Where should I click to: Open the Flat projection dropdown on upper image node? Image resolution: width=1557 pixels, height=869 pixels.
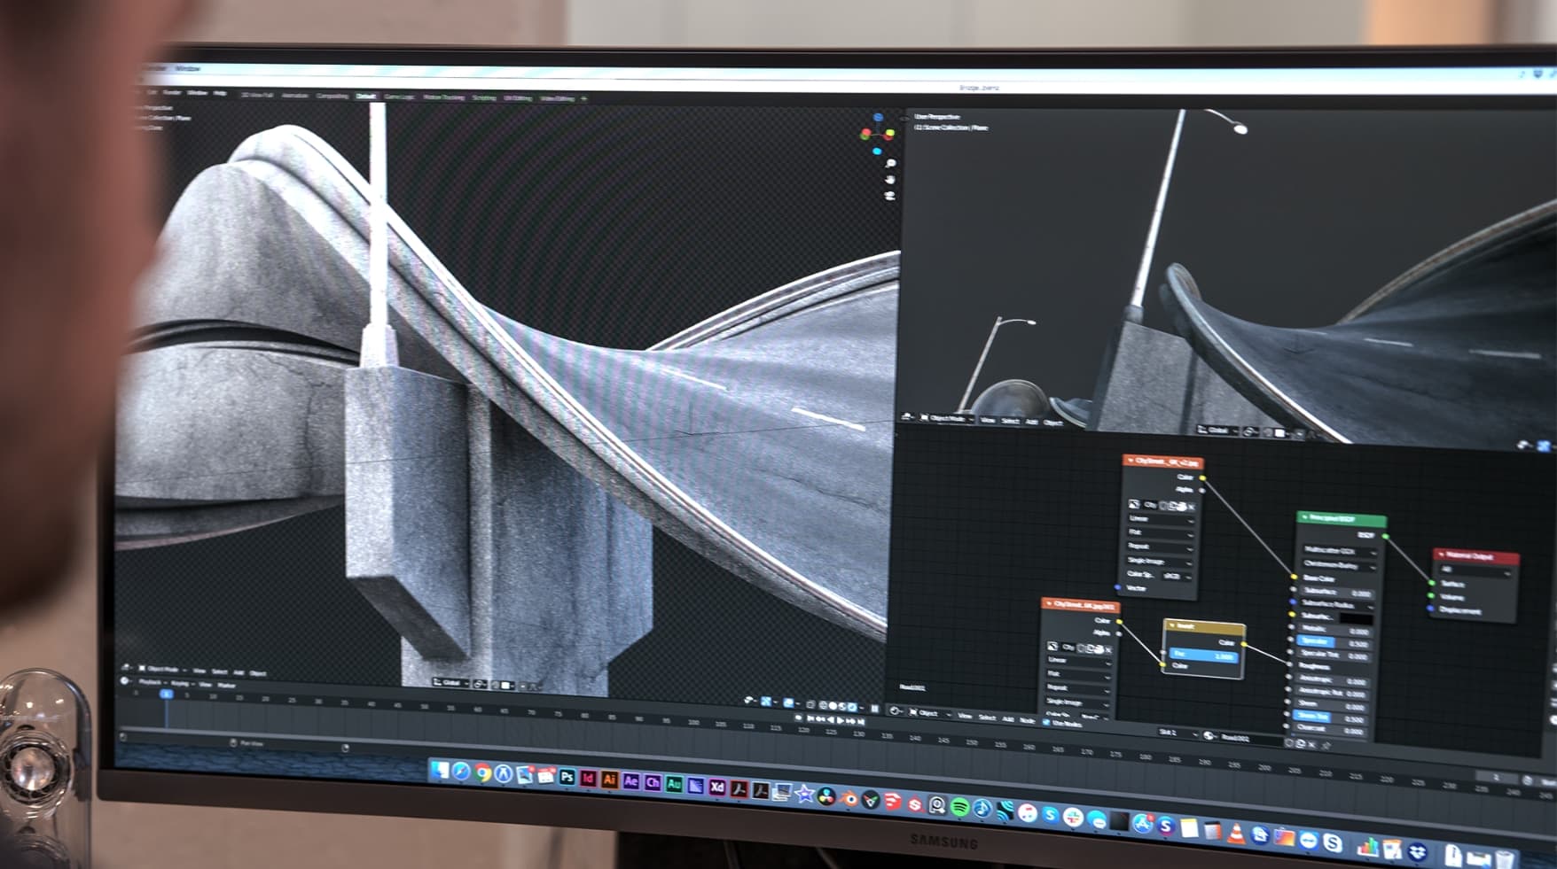tap(1161, 534)
